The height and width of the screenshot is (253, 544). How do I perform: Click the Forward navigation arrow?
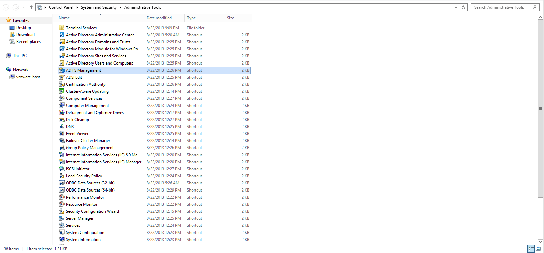(16, 7)
